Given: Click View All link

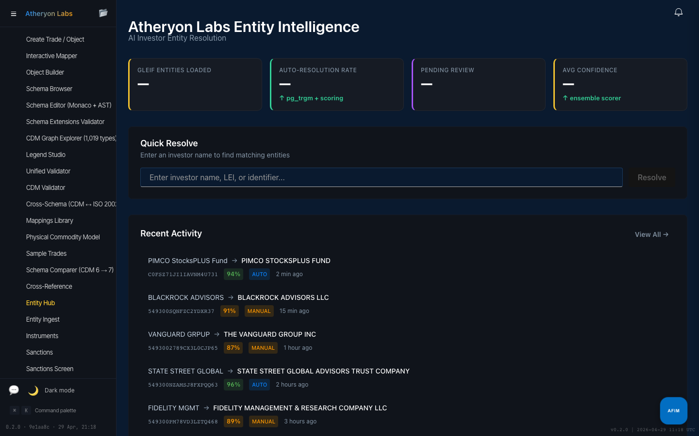Looking at the screenshot, I should click(652, 234).
